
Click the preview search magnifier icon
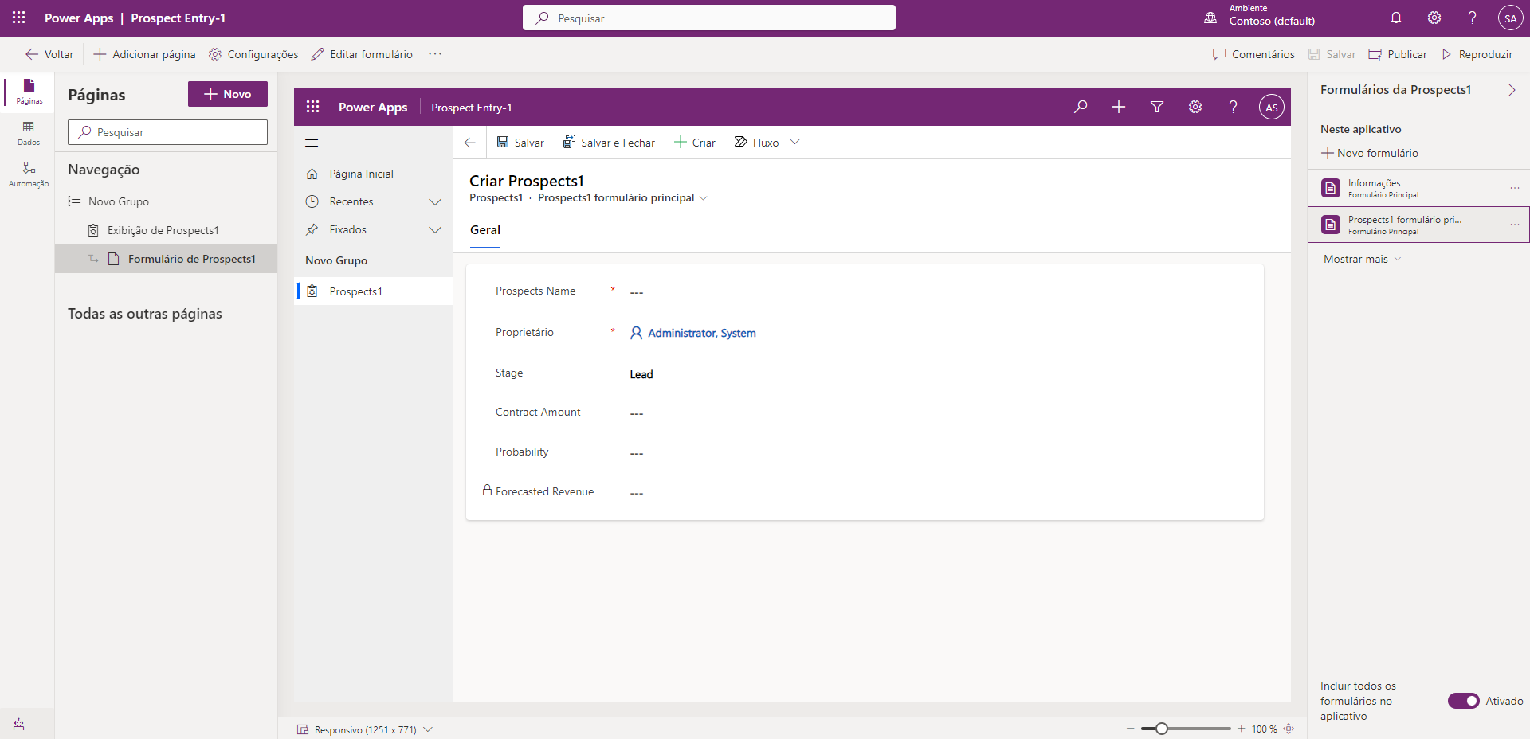[1081, 107]
